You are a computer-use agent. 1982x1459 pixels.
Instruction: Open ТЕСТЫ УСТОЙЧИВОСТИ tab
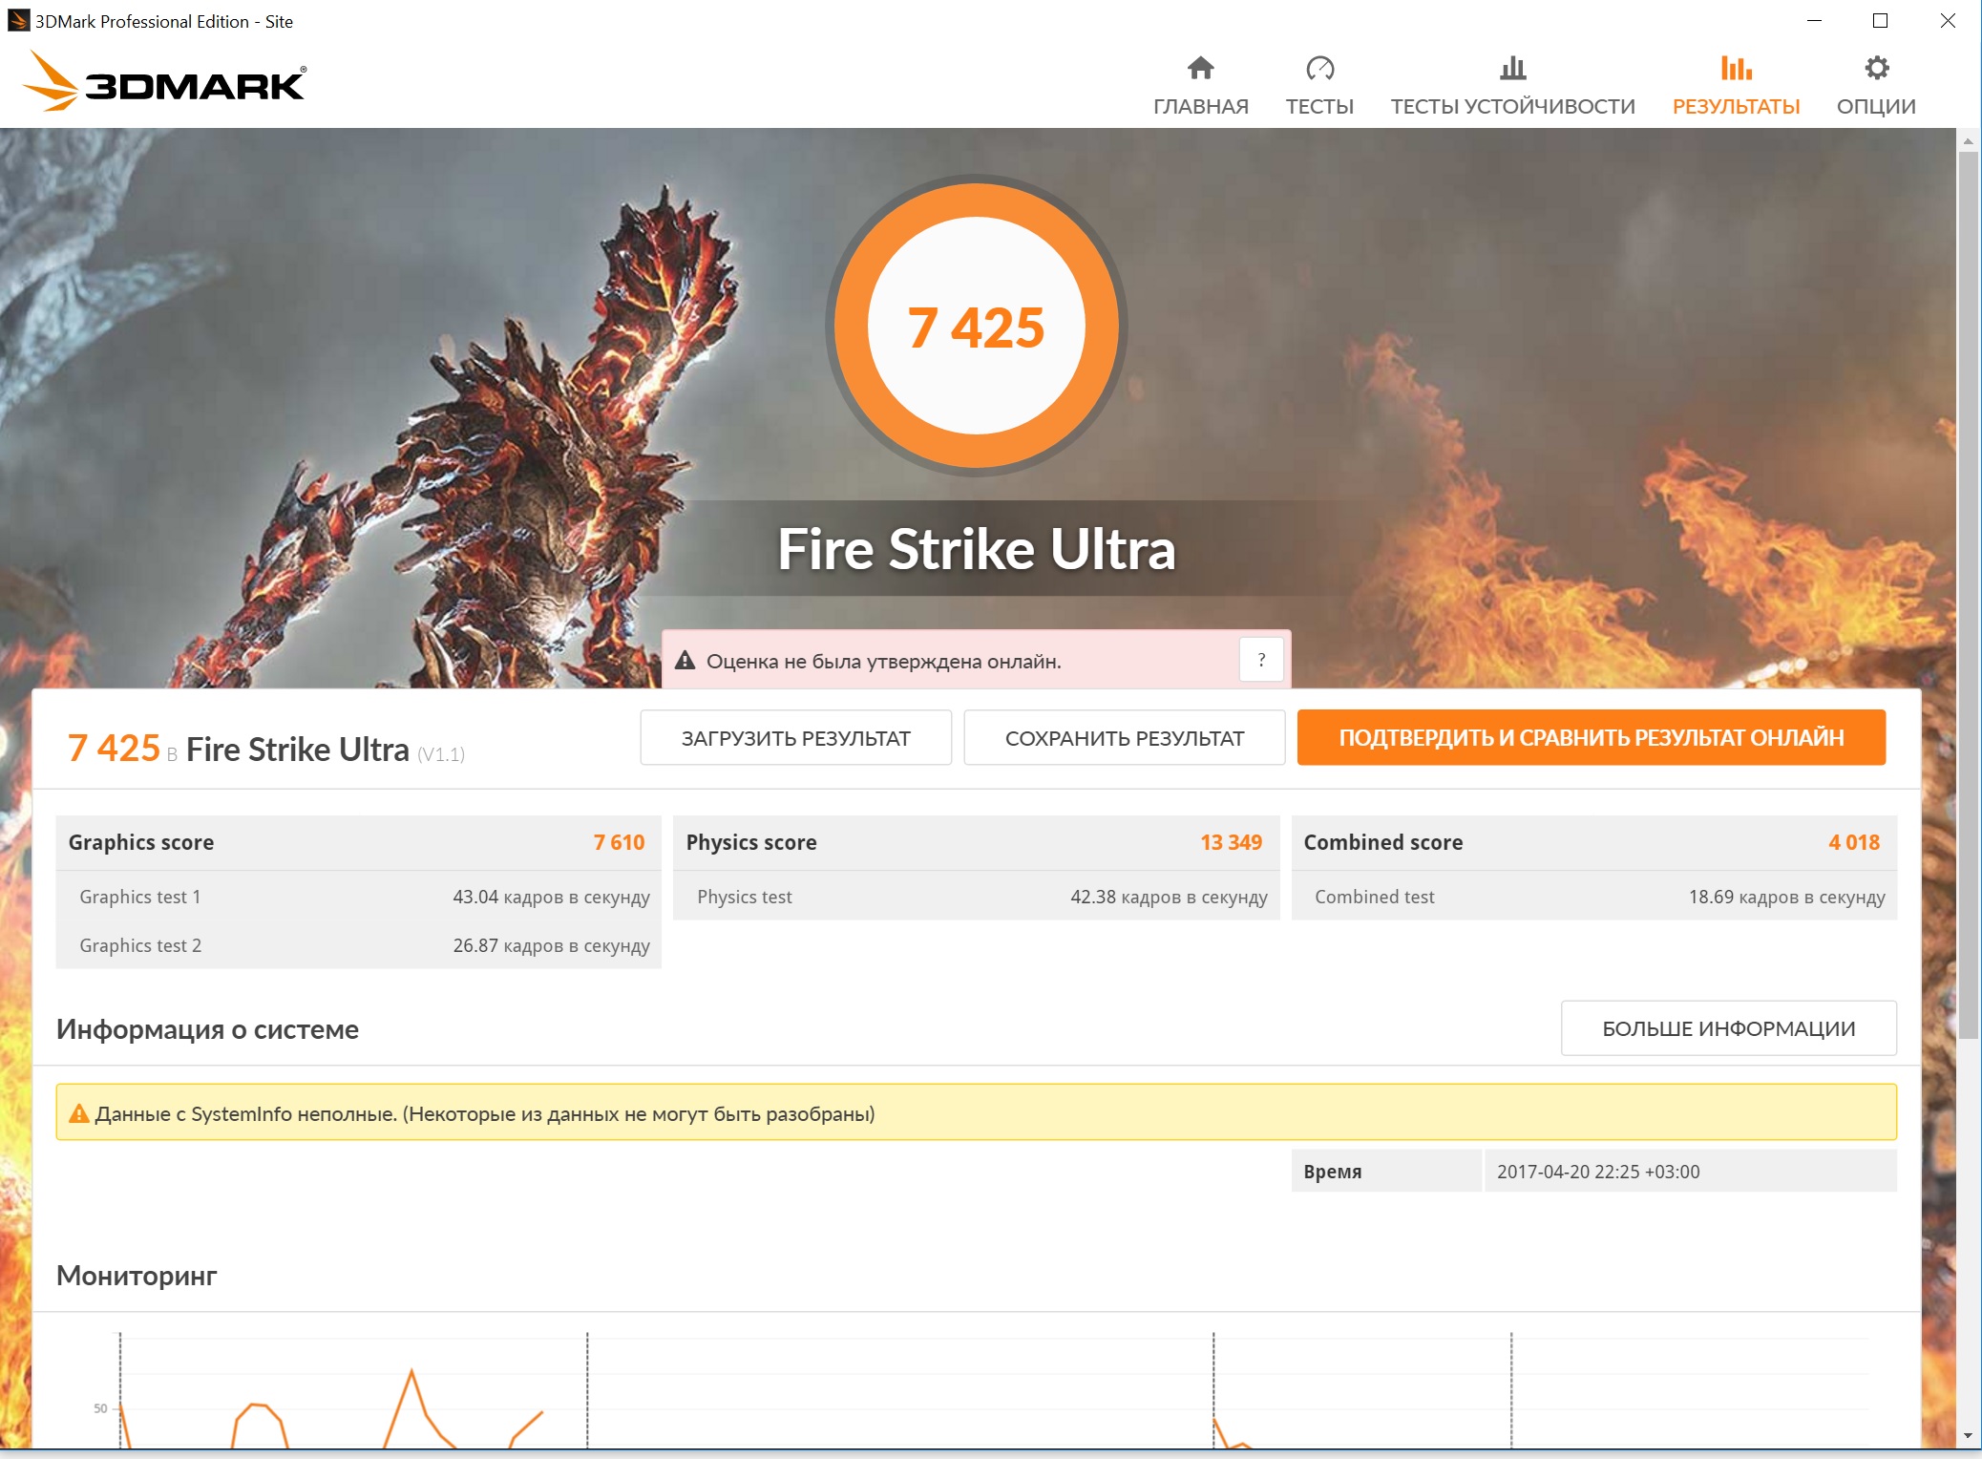pyautogui.click(x=1512, y=106)
